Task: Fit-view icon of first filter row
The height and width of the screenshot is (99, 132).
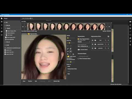Action: click(x=93, y=40)
